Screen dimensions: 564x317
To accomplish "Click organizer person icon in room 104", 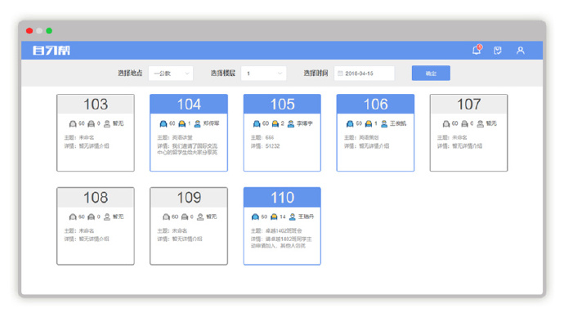I will pyautogui.click(x=198, y=123).
